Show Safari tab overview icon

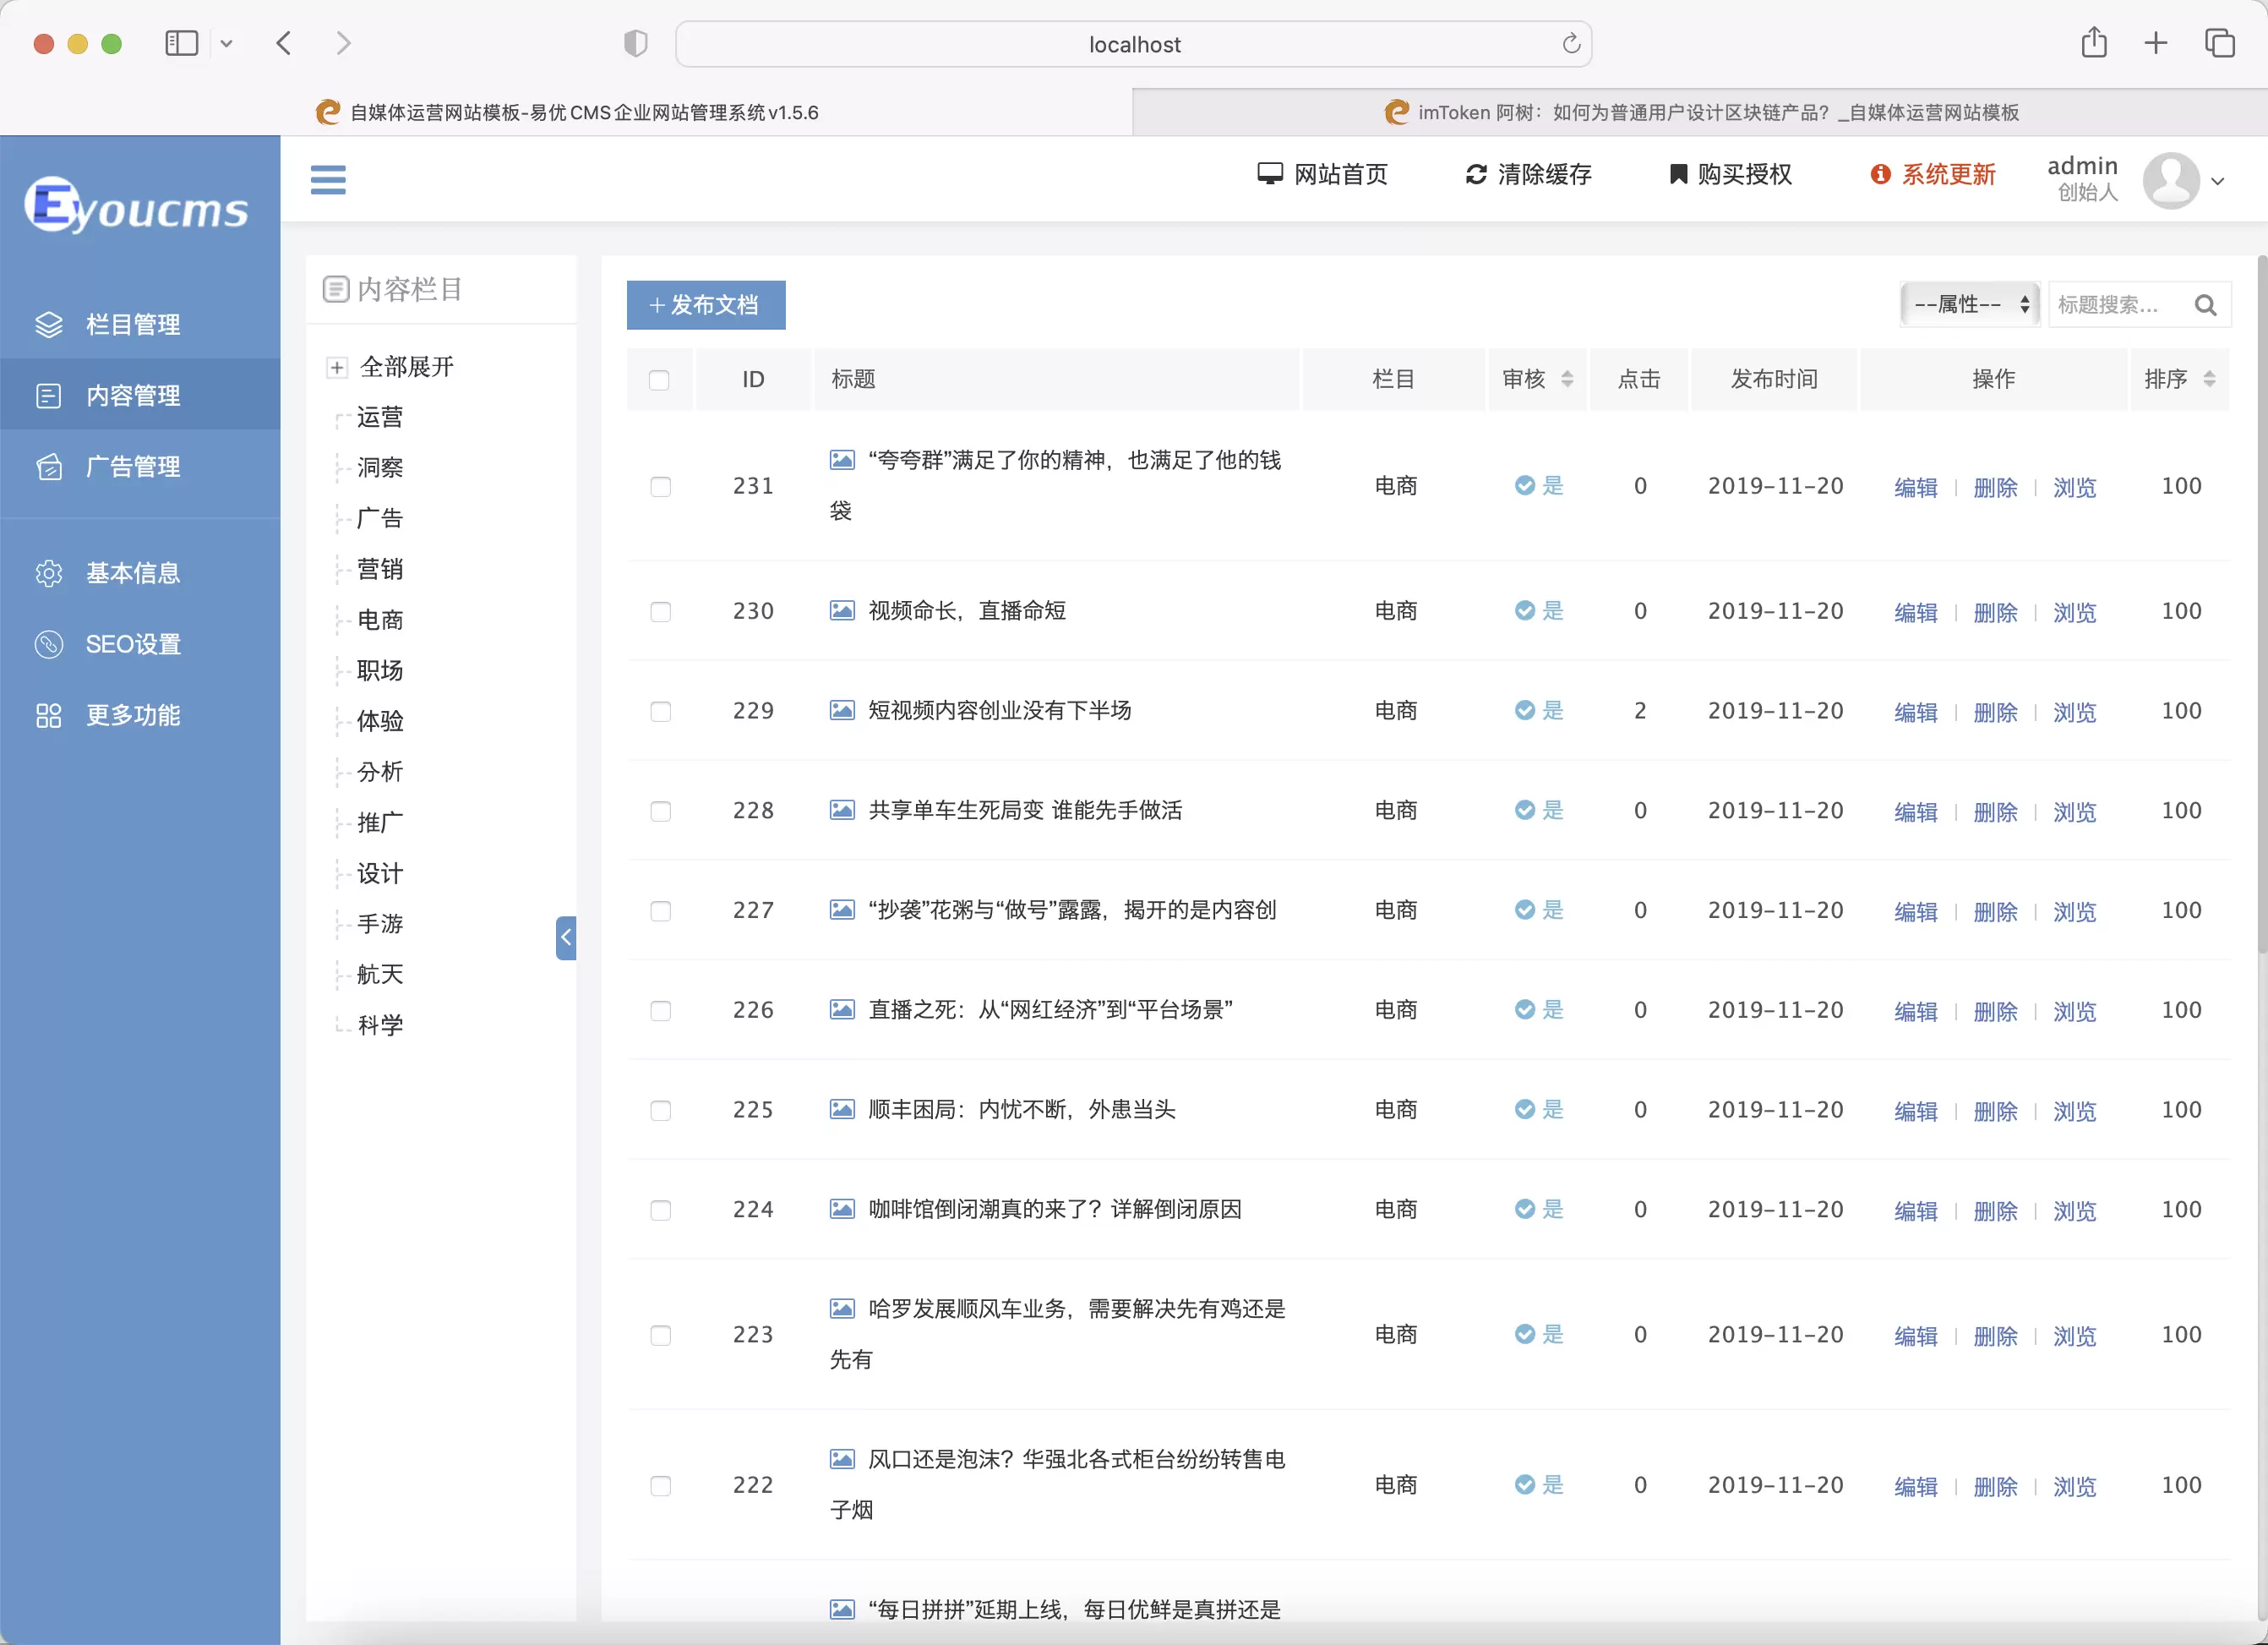(2219, 43)
